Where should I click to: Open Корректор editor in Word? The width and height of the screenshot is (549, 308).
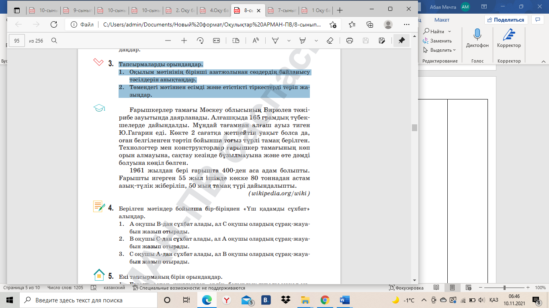[x=509, y=38]
